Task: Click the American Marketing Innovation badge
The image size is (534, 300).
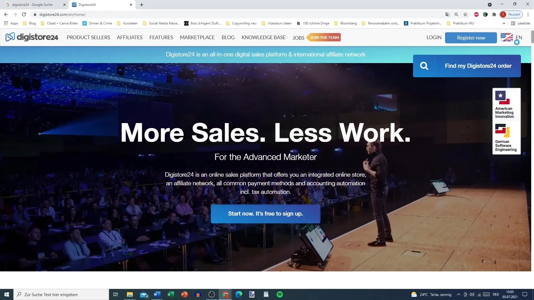Action: pos(506,104)
